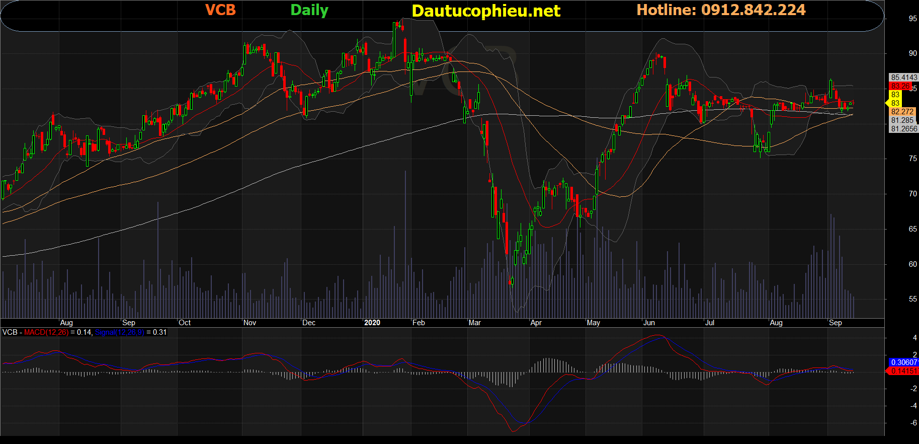Select the Dec label on the time axis
Screen dimensions: 919x444
pyautogui.click(x=308, y=323)
